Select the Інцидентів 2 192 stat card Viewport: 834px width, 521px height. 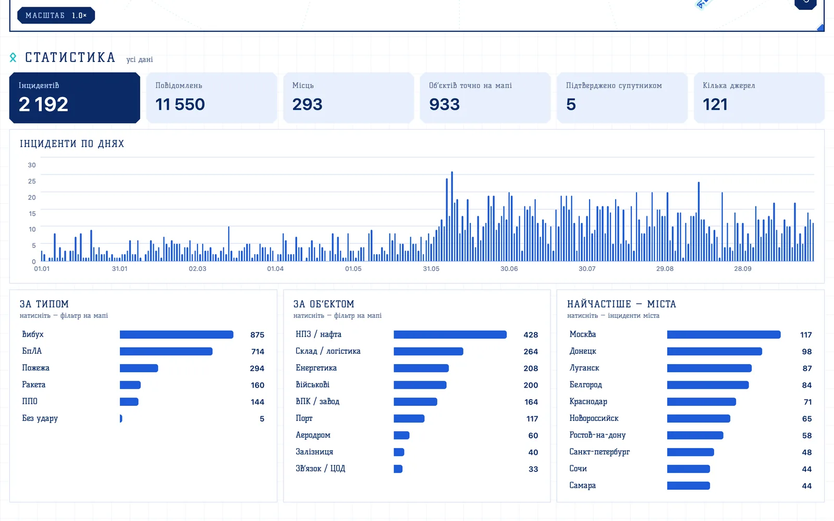pyautogui.click(x=75, y=98)
